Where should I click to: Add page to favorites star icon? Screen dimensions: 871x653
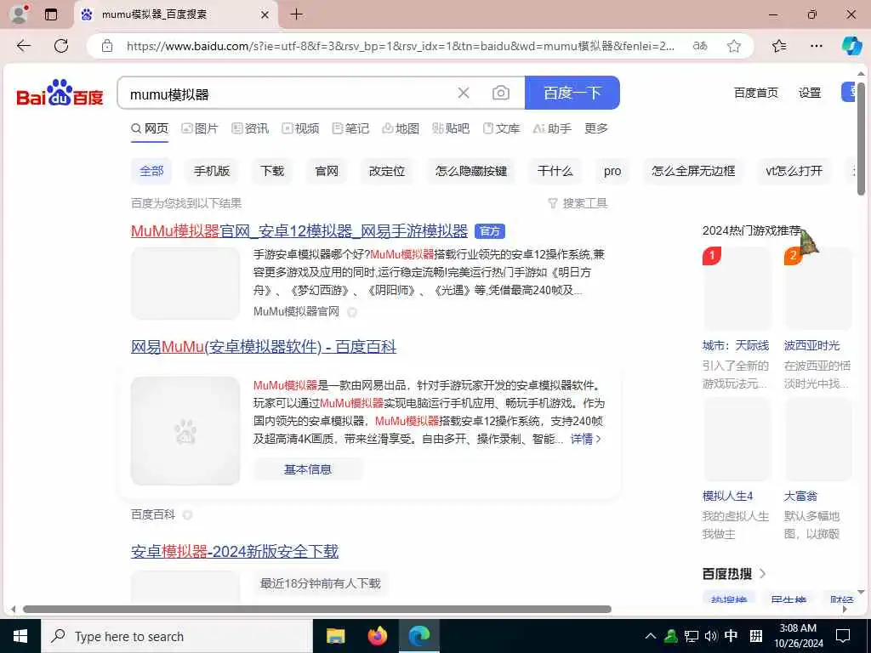point(734,46)
